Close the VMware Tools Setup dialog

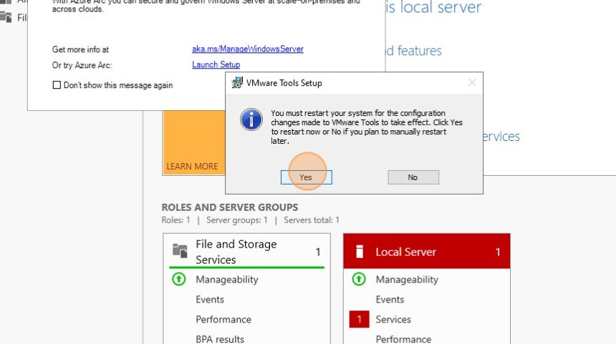tap(472, 83)
